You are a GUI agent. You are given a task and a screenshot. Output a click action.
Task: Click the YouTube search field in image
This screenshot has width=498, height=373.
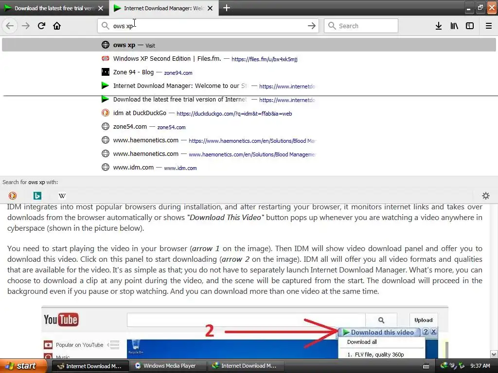point(246,320)
